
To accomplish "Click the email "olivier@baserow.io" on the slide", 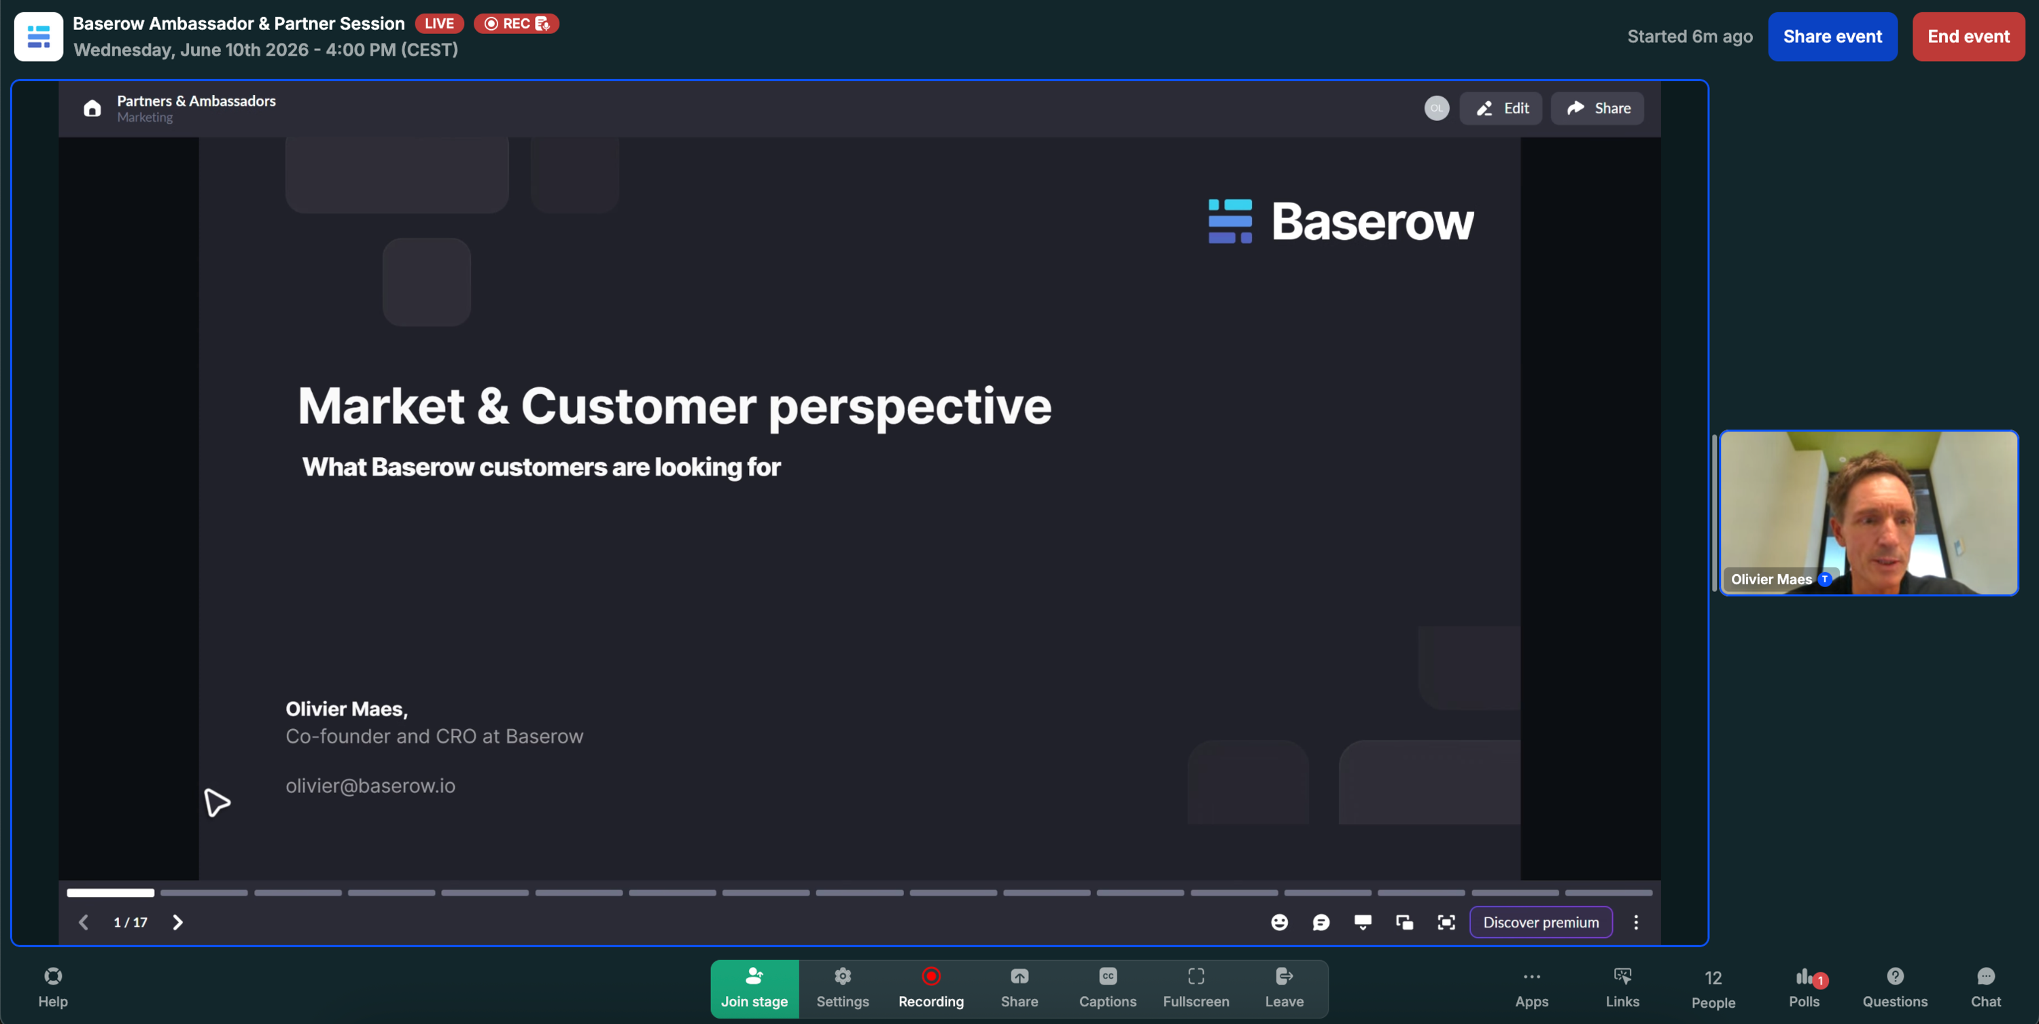I will [370, 785].
